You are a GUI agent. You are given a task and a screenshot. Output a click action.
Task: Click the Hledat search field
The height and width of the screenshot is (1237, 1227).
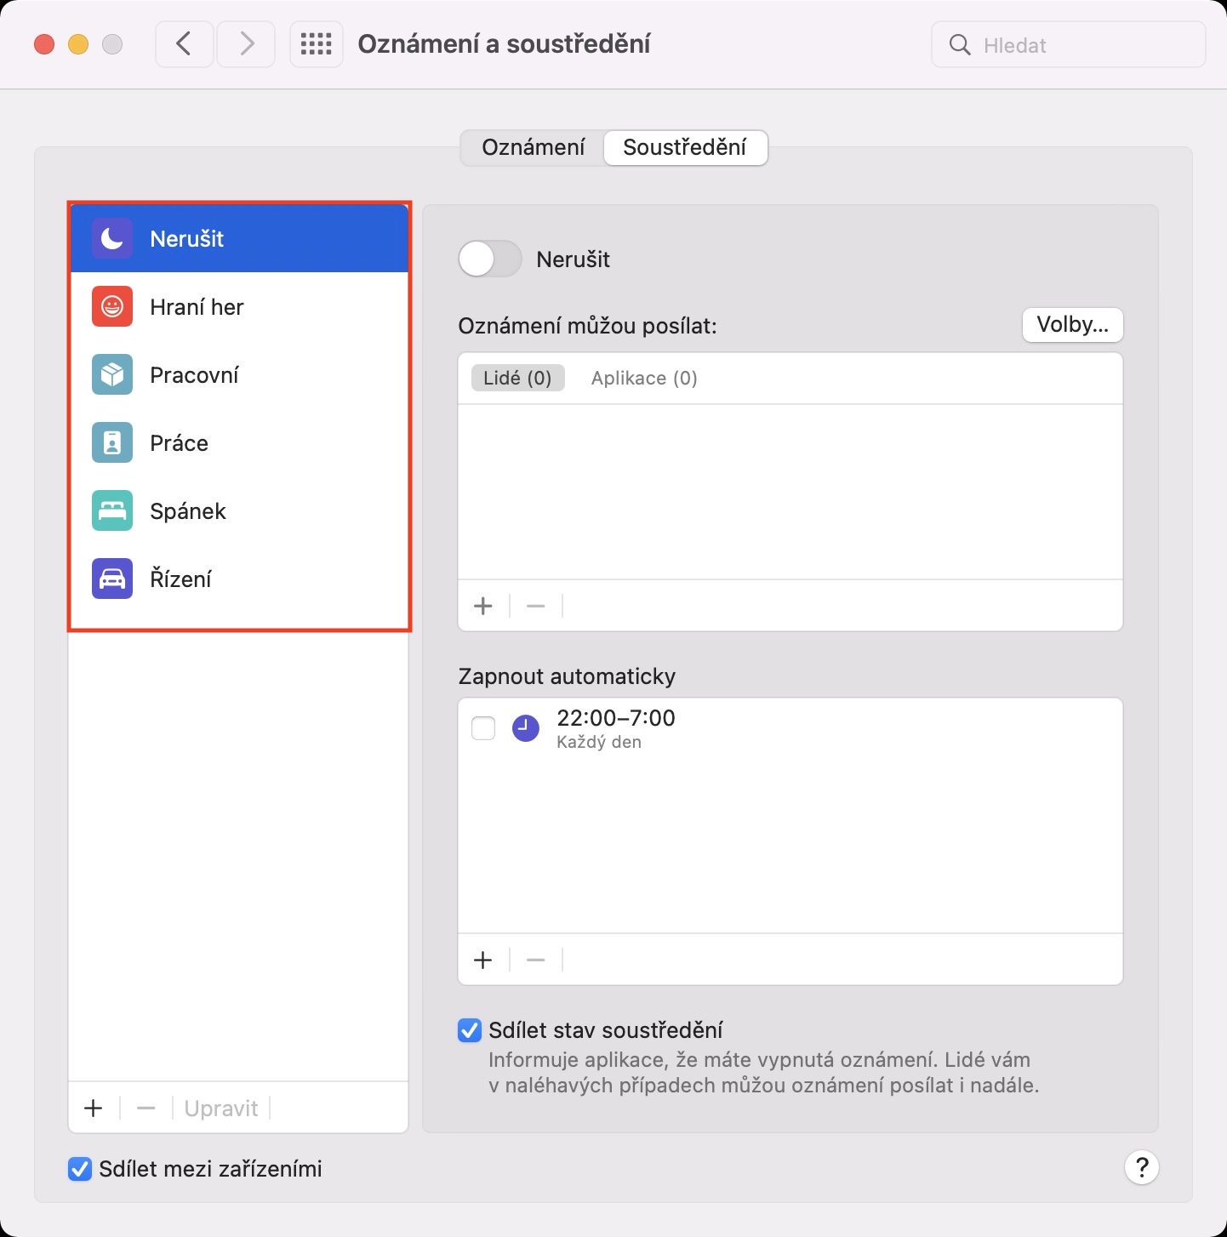pos(1069,45)
